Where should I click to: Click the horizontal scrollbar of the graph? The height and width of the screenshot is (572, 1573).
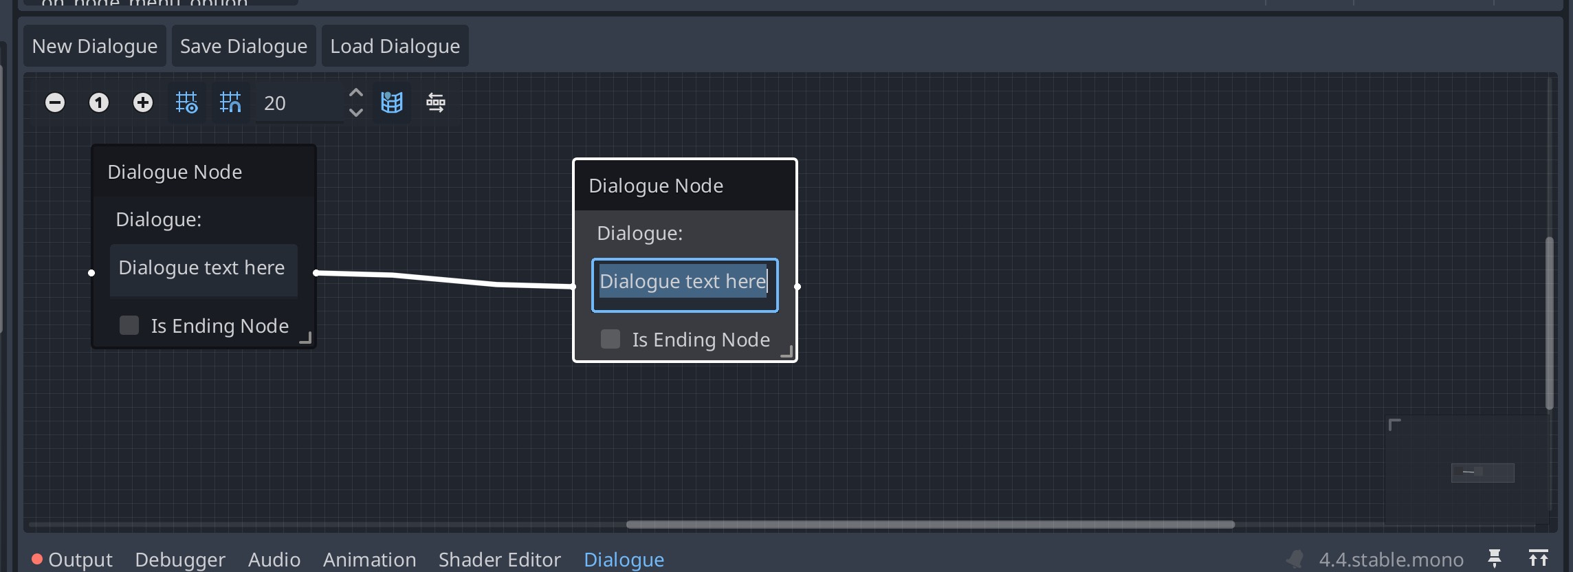929,525
